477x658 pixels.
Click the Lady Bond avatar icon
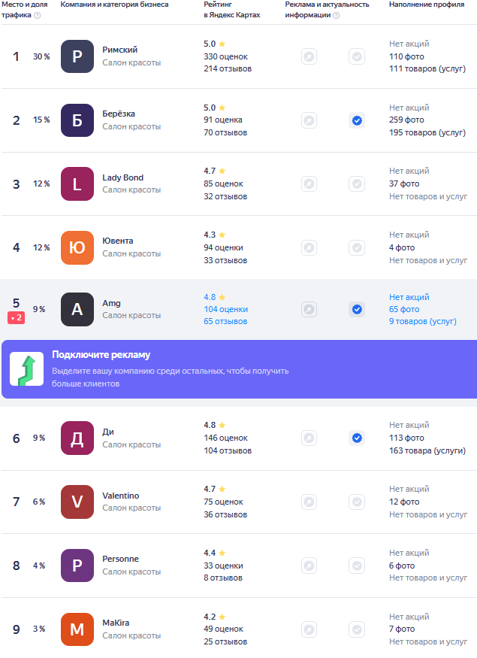pyautogui.click(x=77, y=183)
